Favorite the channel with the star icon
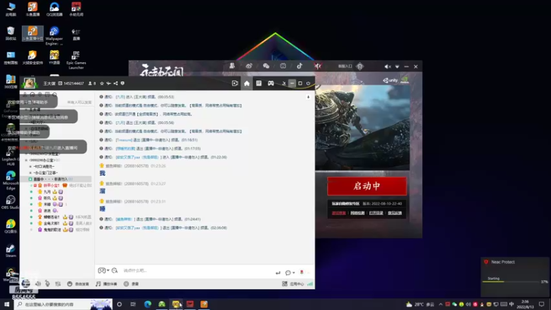 pos(102,83)
